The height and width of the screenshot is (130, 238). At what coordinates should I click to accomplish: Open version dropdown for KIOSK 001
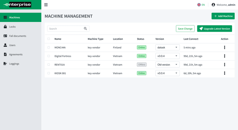click(x=168, y=73)
